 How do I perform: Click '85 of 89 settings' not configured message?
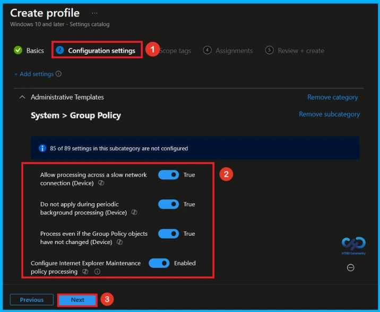tap(119, 148)
